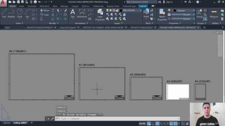Open the Insert ribbon tab

(21, 6)
